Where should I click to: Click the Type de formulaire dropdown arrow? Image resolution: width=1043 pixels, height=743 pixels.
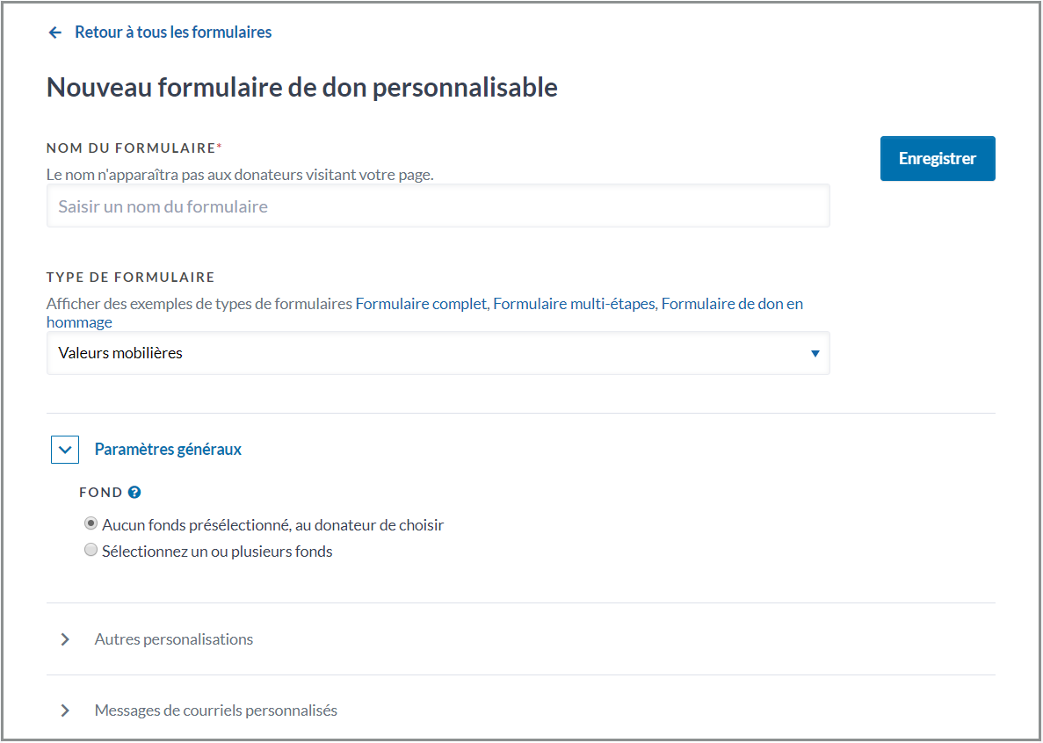point(815,354)
